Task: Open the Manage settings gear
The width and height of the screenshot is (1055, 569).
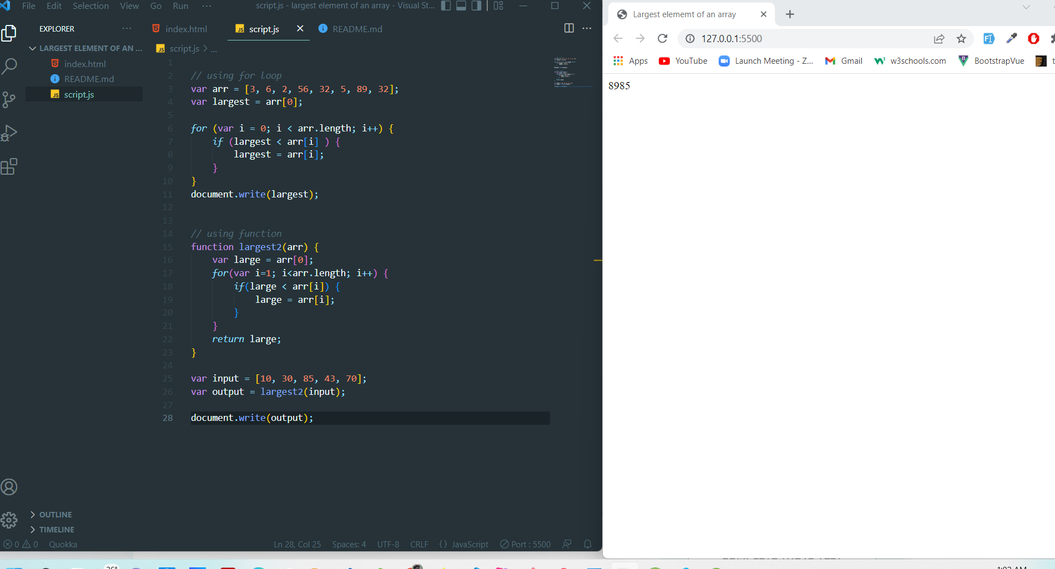Action: point(9,520)
